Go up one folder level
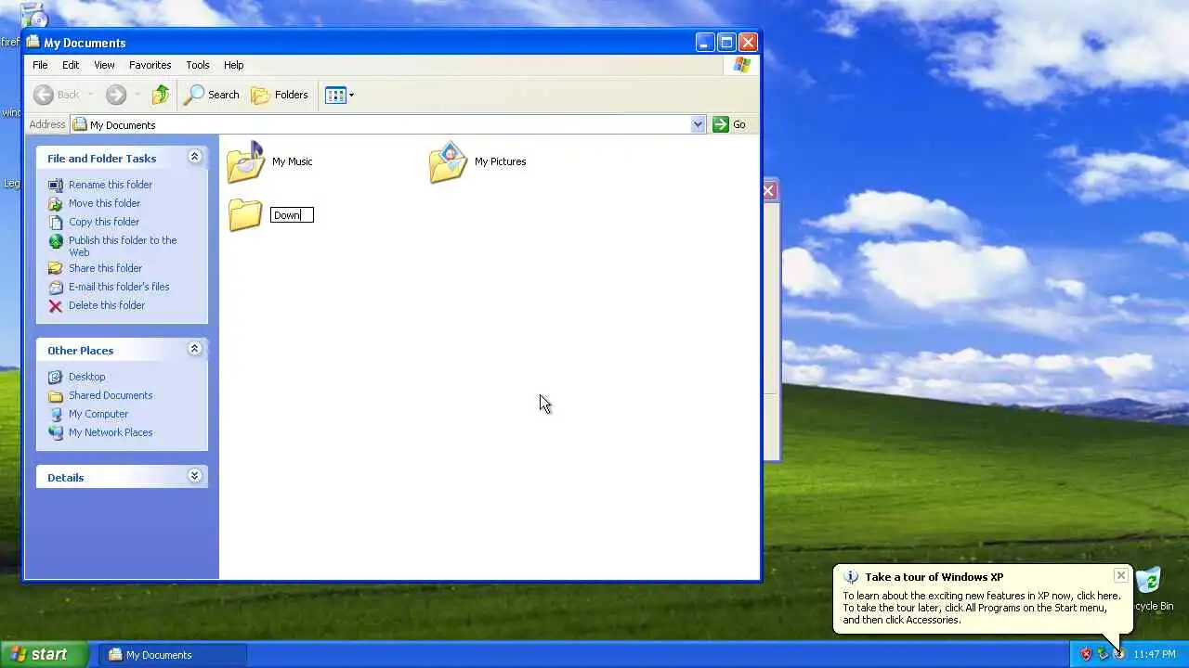 tap(161, 95)
